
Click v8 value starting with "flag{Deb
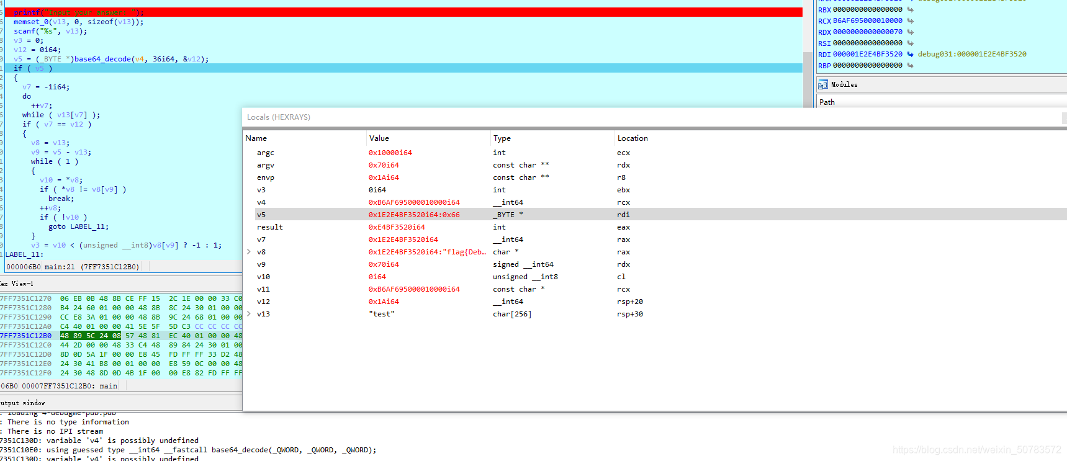click(427, 252)
